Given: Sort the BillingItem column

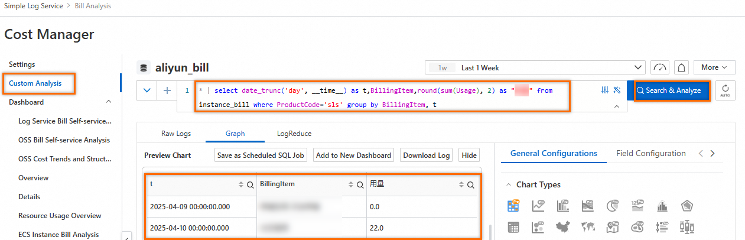Looking at the screenshot, I should (351, 185).
